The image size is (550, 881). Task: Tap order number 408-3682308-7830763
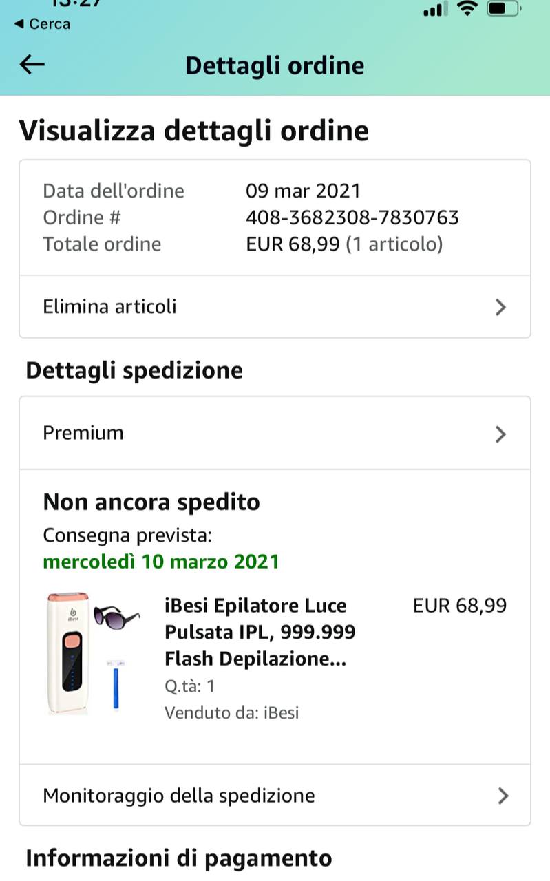click(352, 217)
